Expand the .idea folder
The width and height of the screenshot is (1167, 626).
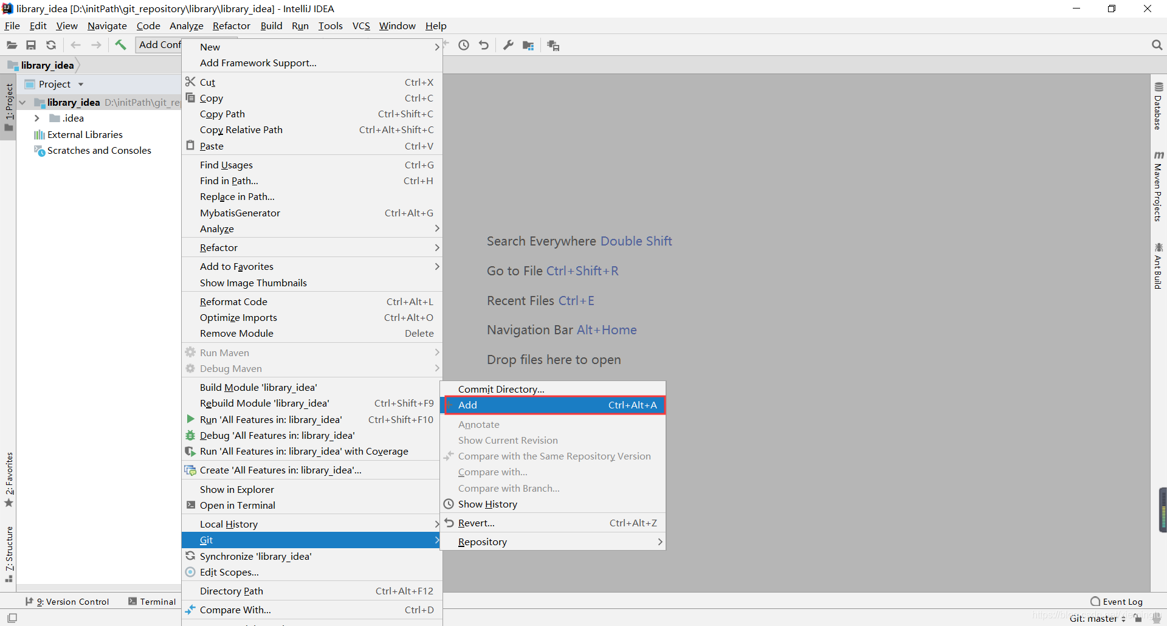point(37,119)
